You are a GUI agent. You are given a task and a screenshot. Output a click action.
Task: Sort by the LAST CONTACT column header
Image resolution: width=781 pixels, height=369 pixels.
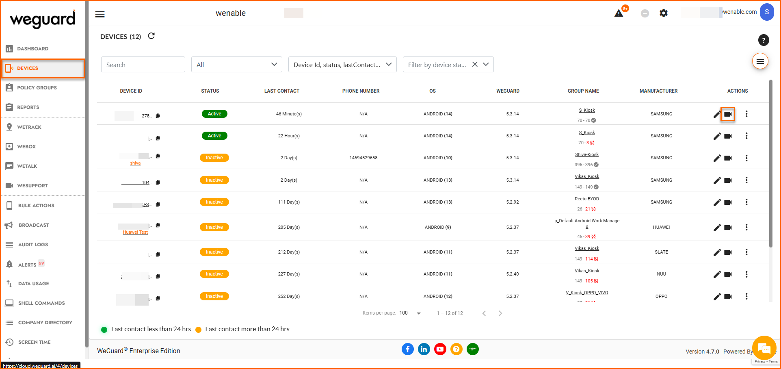[x=282, y=91]
